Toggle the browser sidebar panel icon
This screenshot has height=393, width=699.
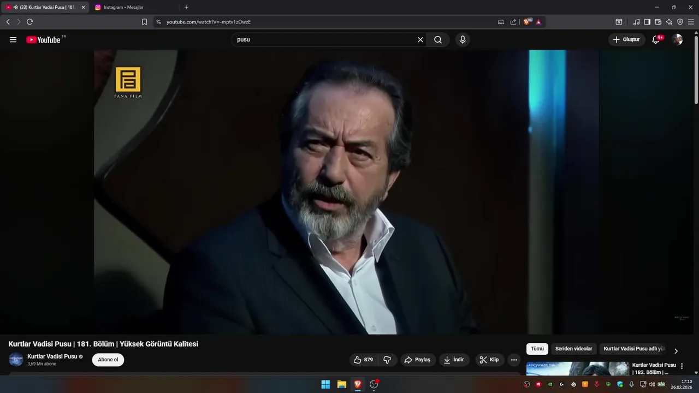pyautogui.click(x=647, y=22)
